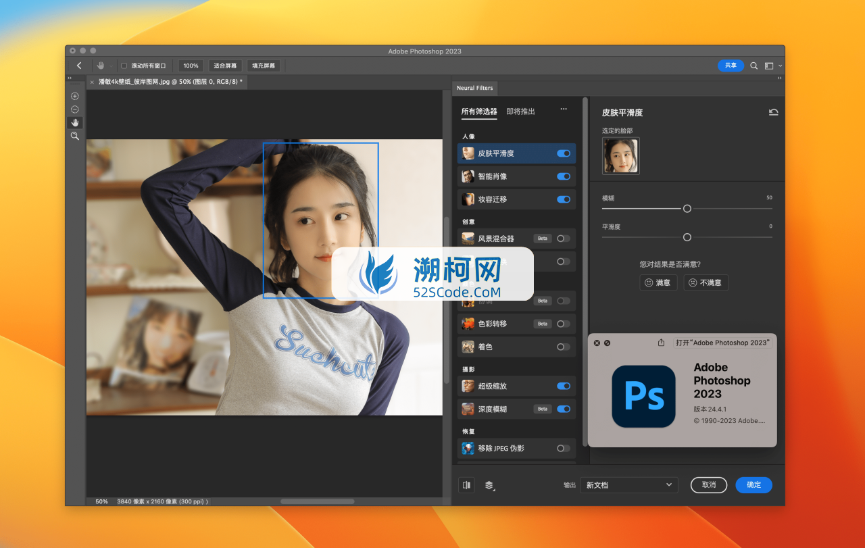Click the 适合屏幕 button

225,66
